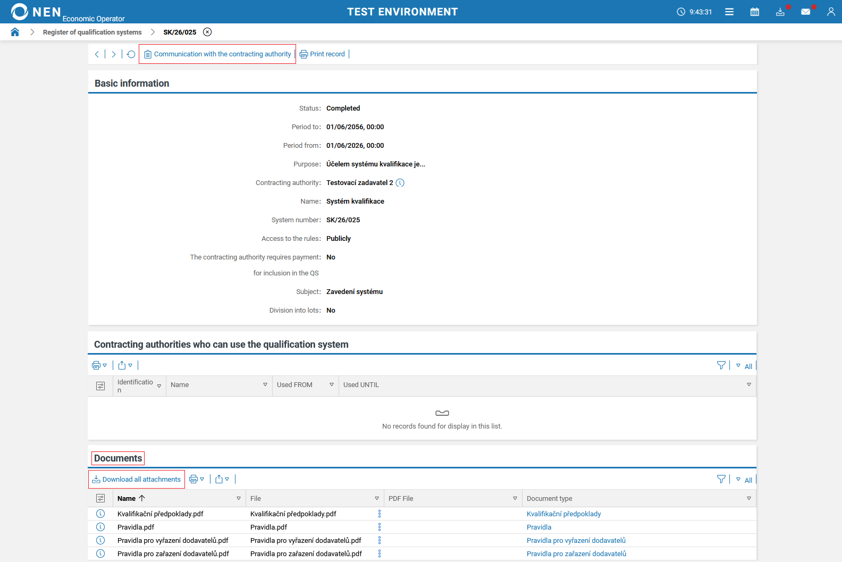Screen dimensions: 842x562
Task: Open Kvalifikační předpoklady document type link
Action: coord(563,514)
